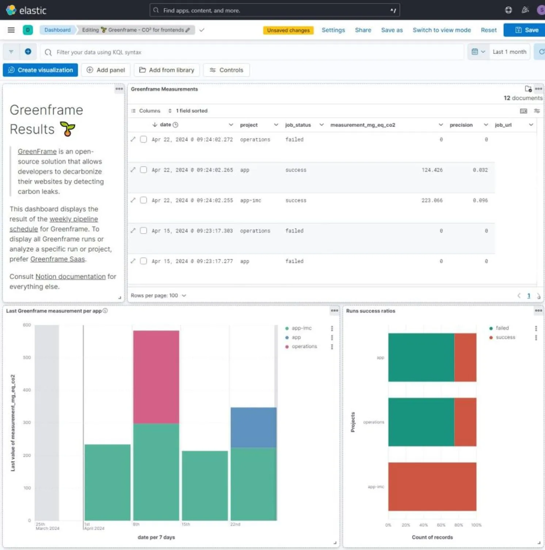Check the Apr 22 app-imc row checkbox
The width and height of the screenshot is (545, 550).
point(144,200)
